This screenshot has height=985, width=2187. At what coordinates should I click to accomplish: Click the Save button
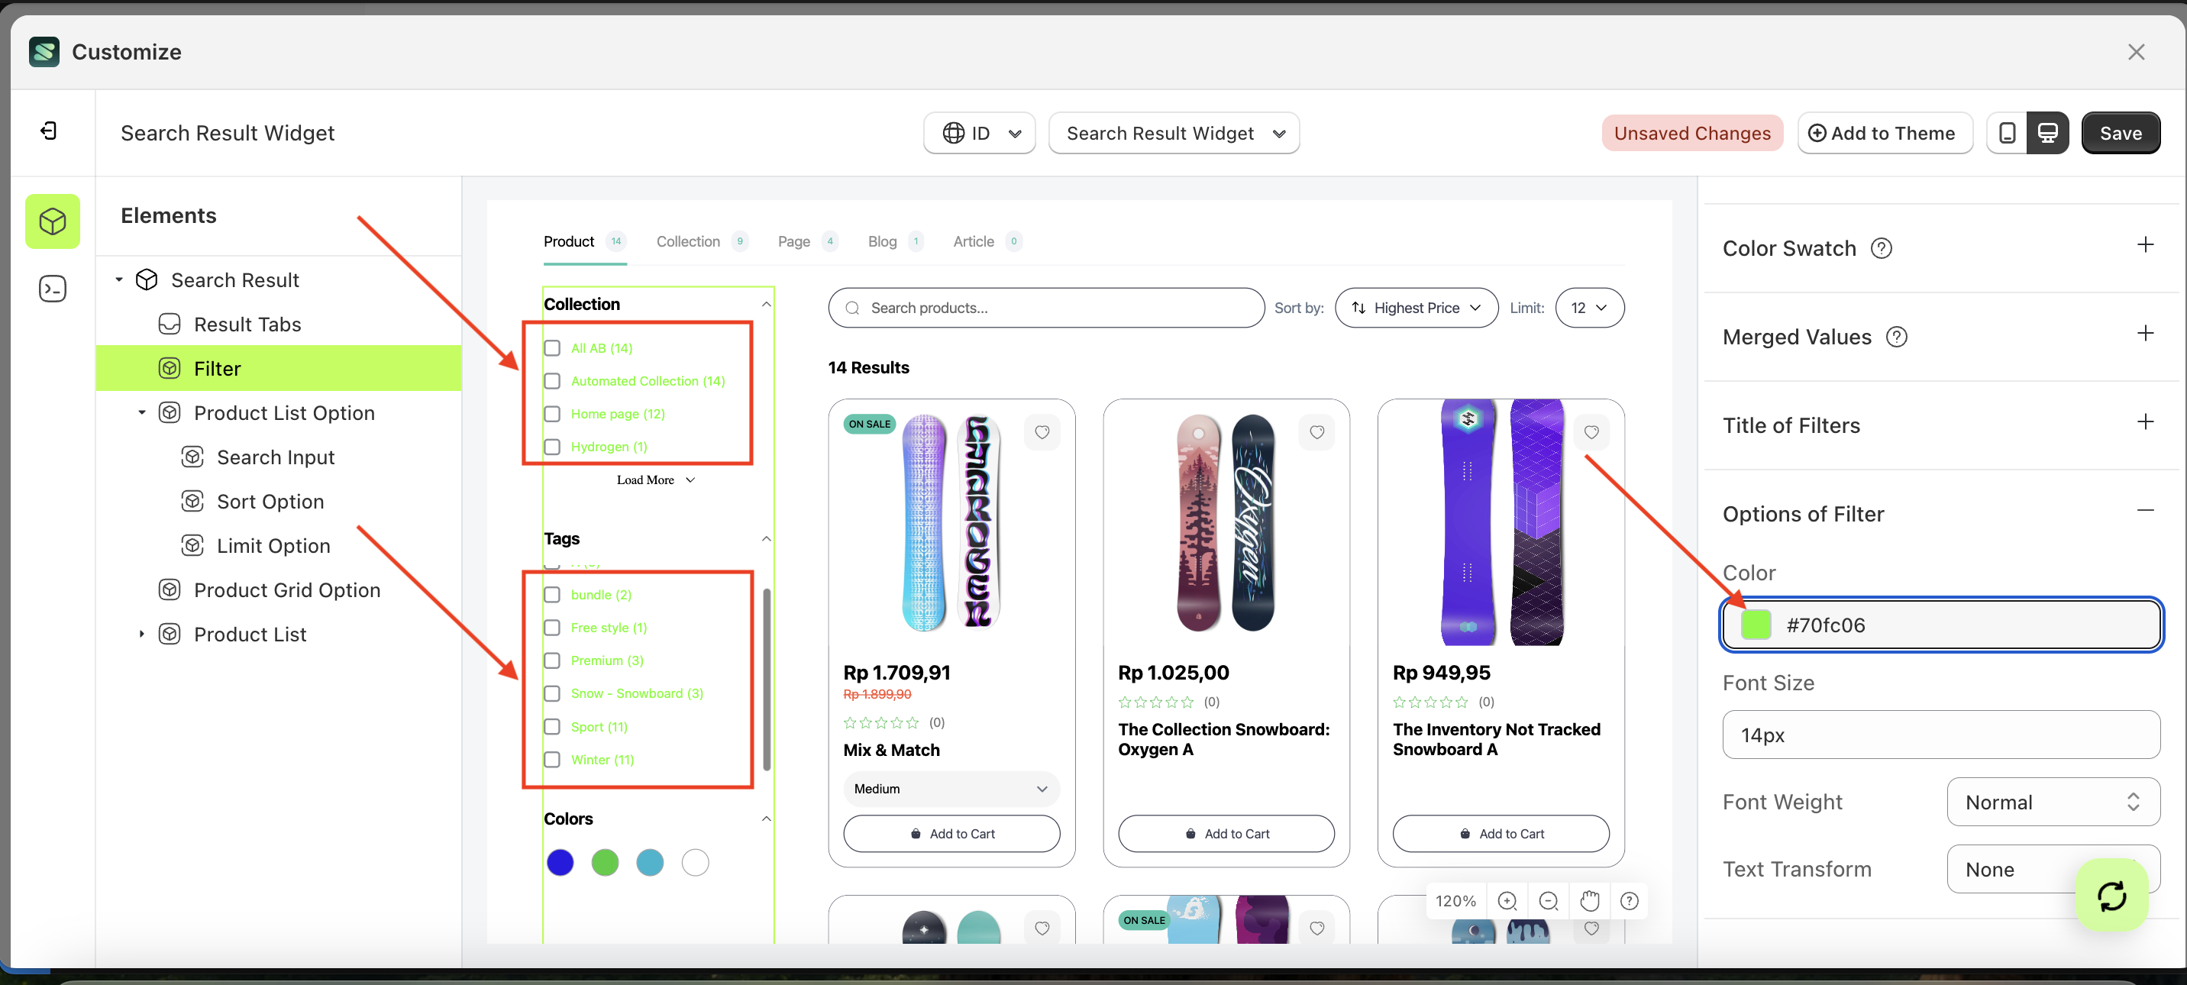pyautogui.click(x=2120, y=132)
